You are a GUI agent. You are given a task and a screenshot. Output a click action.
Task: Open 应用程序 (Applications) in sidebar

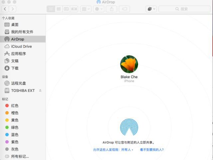18,54
